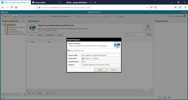
Task: Collapse the Program Workspace panel
Action: 24,21
